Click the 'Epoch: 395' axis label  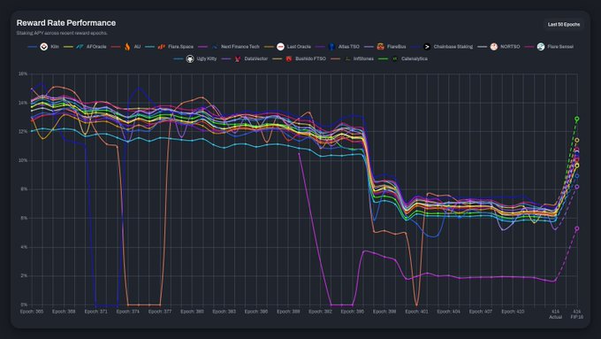[x=353, y=312]
